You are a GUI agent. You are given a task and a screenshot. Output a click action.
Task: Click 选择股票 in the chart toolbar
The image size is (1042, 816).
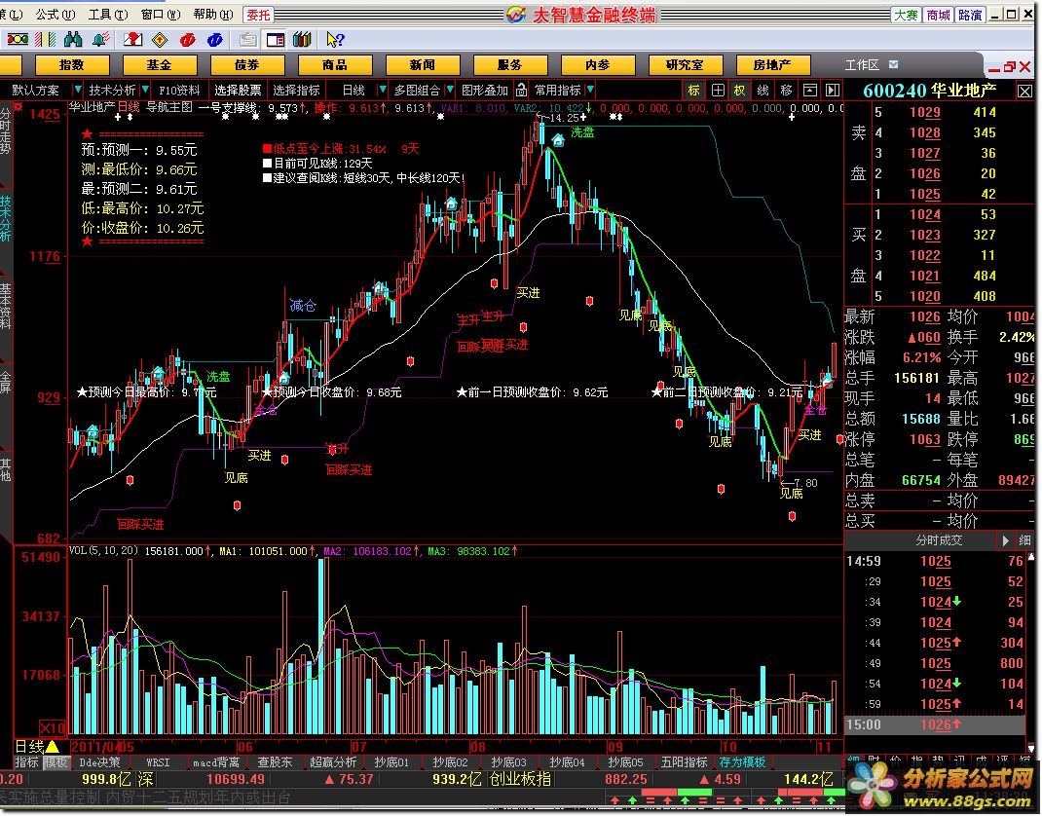[238, 90]
